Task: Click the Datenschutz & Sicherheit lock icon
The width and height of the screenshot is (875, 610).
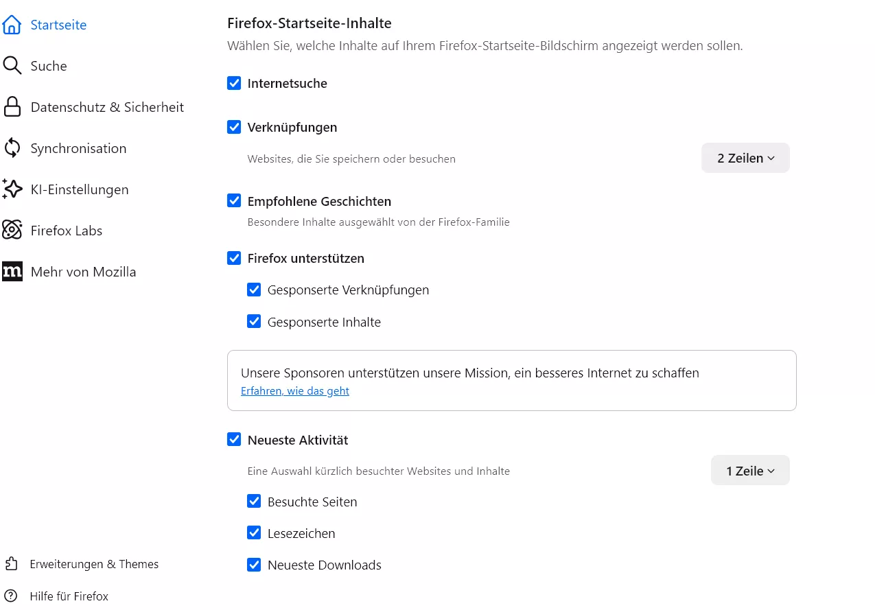Action: (x=12, y=107)
